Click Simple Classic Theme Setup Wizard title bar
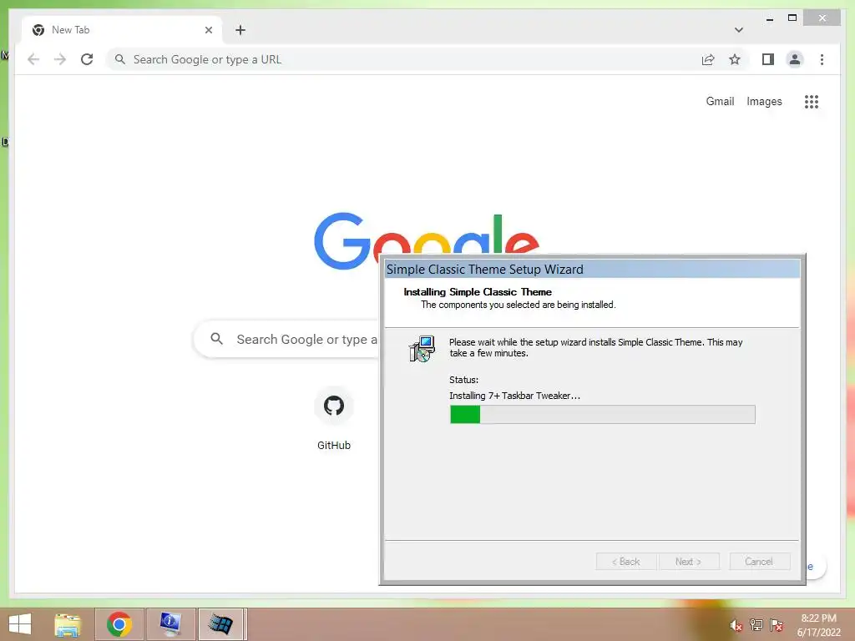This screenshot has width=855, height=641. (x=592, y=270)
